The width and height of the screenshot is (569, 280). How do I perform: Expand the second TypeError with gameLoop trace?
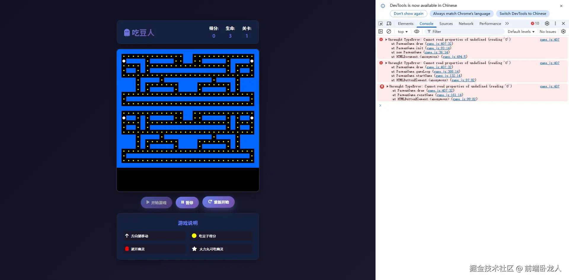(386, 63)
